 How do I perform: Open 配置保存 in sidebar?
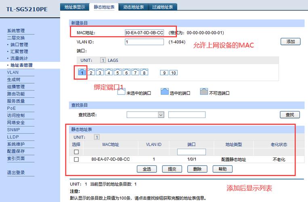(x=16, y=151)
